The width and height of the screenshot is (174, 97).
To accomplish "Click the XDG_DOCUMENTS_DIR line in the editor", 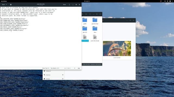I will pyautogui.click(x=14, y=25).
